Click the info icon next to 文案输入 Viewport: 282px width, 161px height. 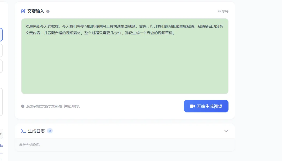tap(48, 11)
